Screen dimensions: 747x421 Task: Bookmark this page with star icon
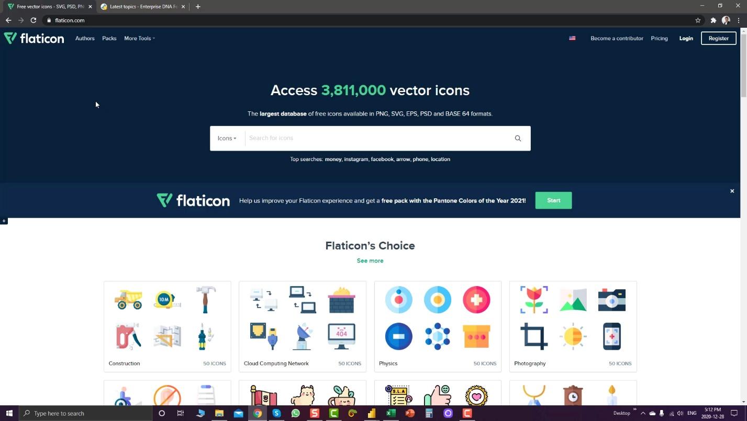tap(698, 20)
